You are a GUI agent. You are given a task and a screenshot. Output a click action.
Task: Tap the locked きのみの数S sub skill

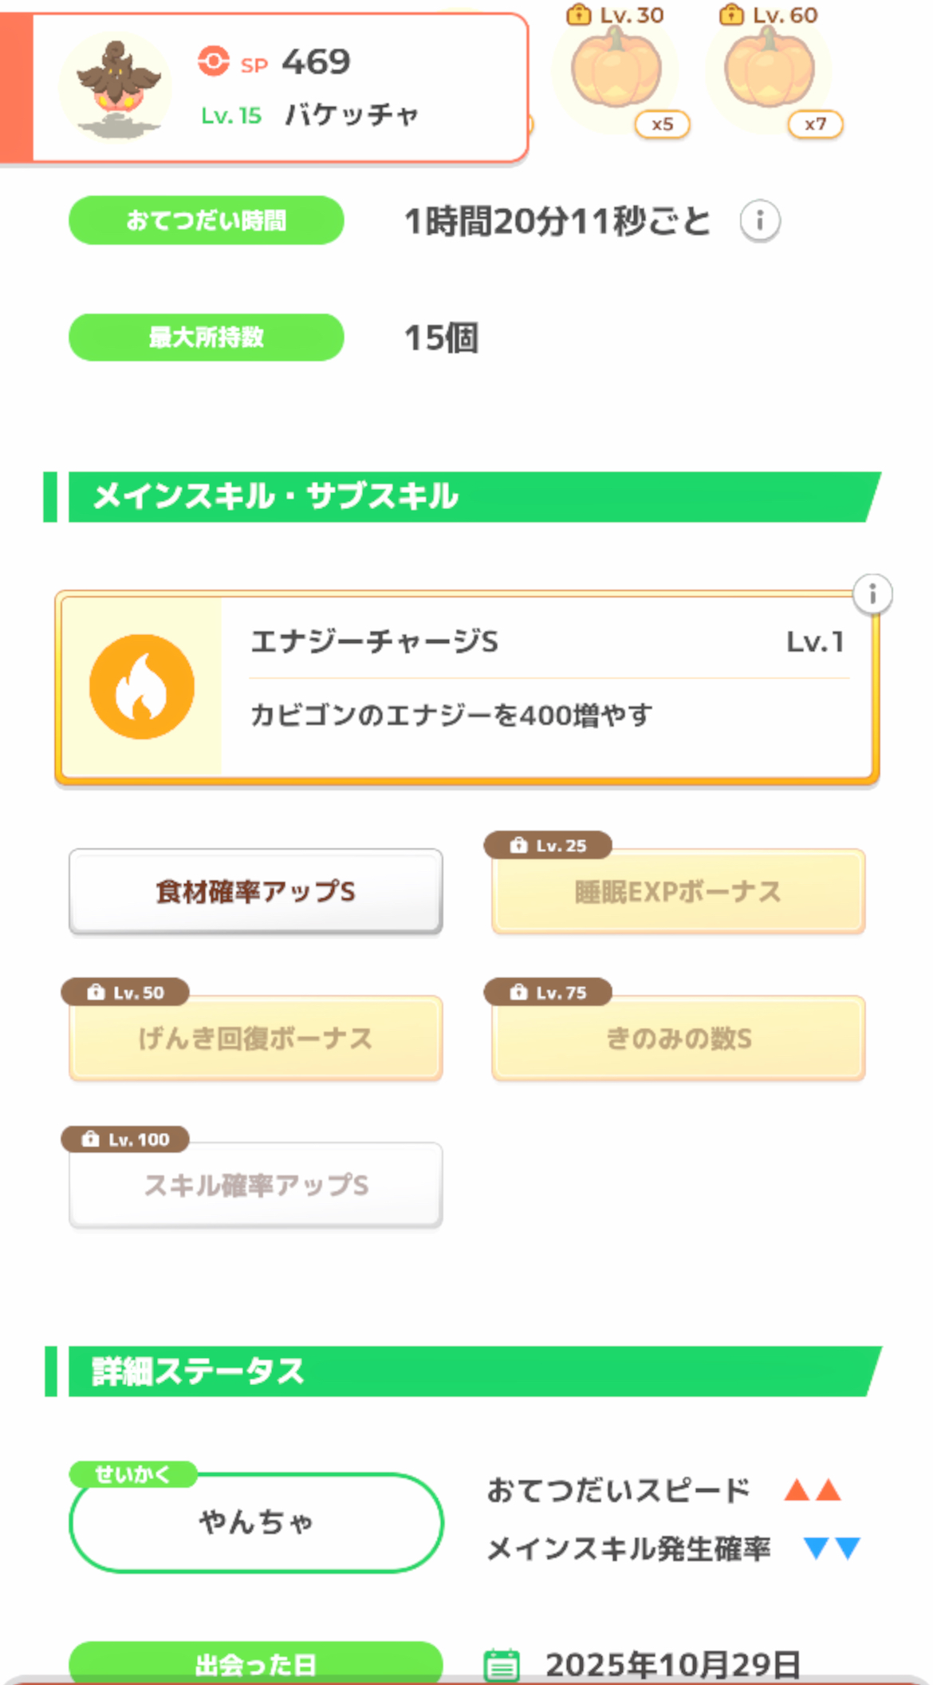(678, 1038)
